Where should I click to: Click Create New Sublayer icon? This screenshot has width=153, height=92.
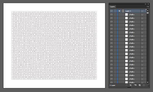coord(135,85)
